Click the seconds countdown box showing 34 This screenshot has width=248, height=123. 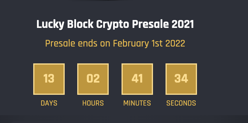(181, 79)
